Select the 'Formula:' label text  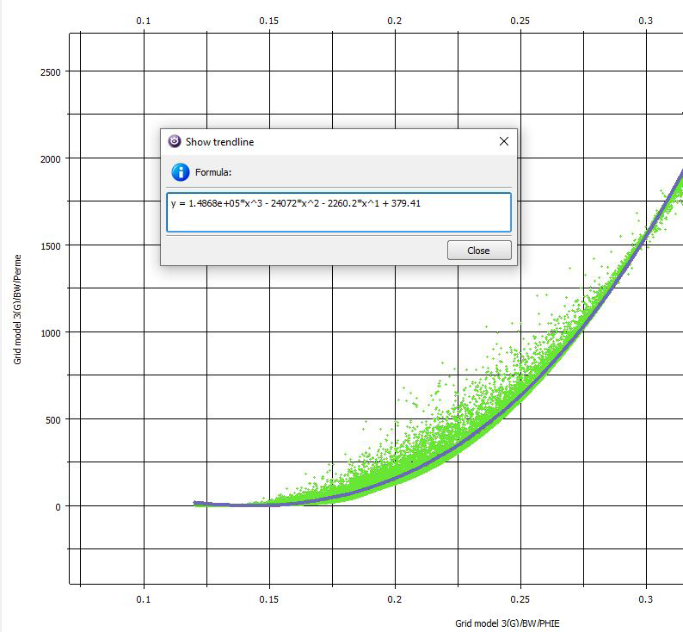click(x=213, y=172)
